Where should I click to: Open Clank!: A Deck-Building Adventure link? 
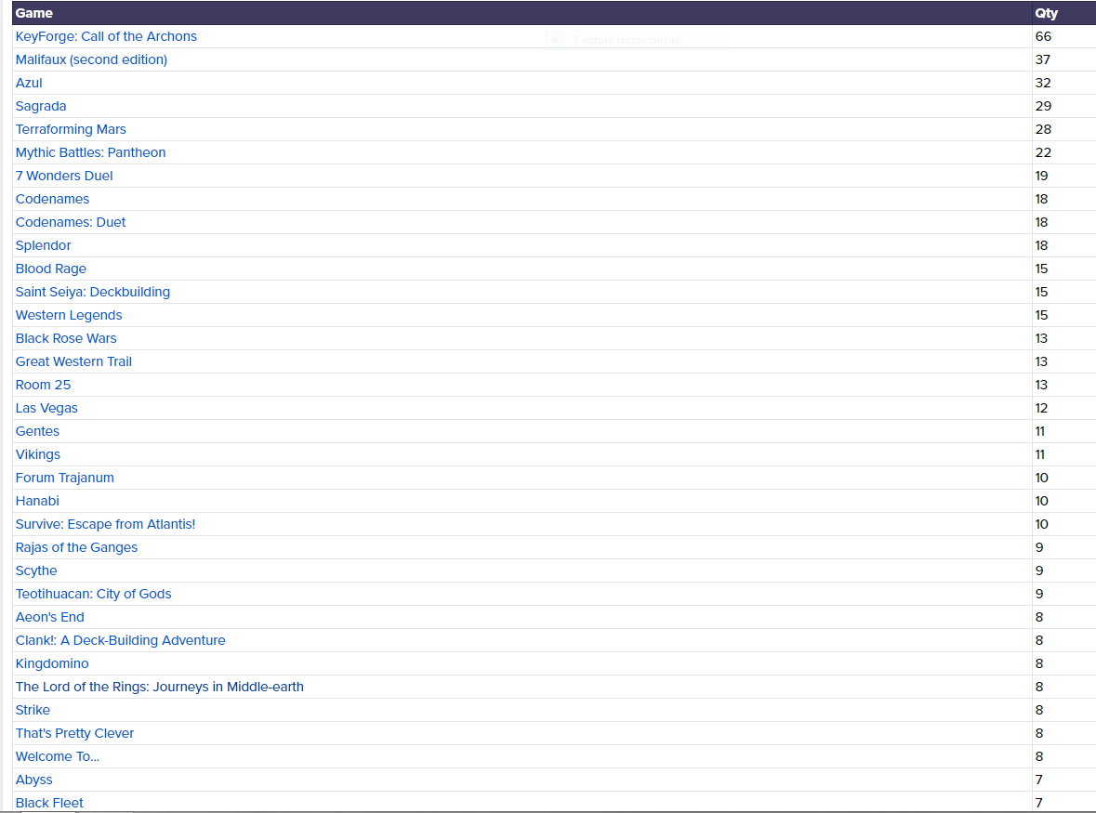pyautogui.click(x=120, y=640)
